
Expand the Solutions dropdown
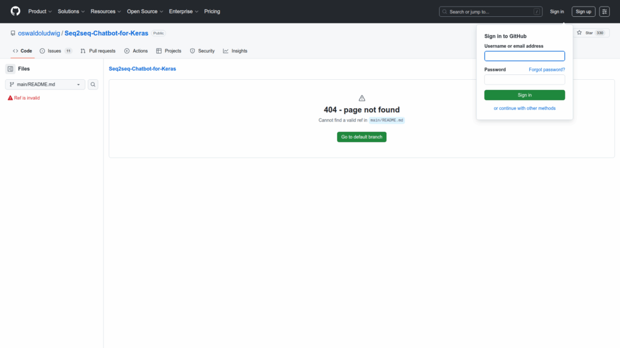(x=71, y=11)
